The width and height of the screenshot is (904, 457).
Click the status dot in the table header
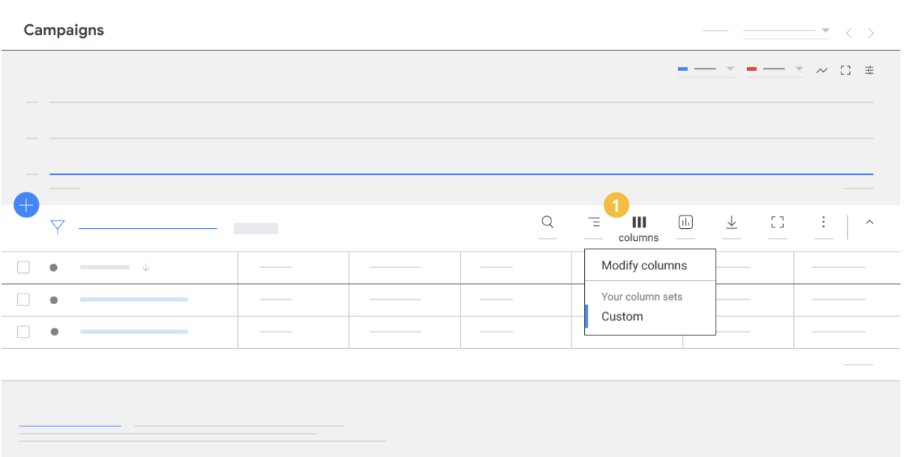53,268
